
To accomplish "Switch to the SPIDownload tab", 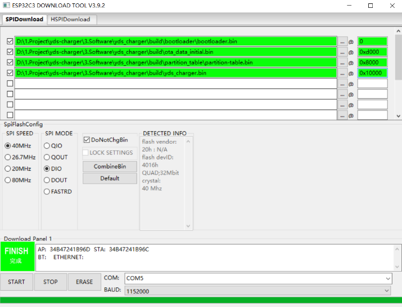I will pyautogui.click(x=24, y=20).
